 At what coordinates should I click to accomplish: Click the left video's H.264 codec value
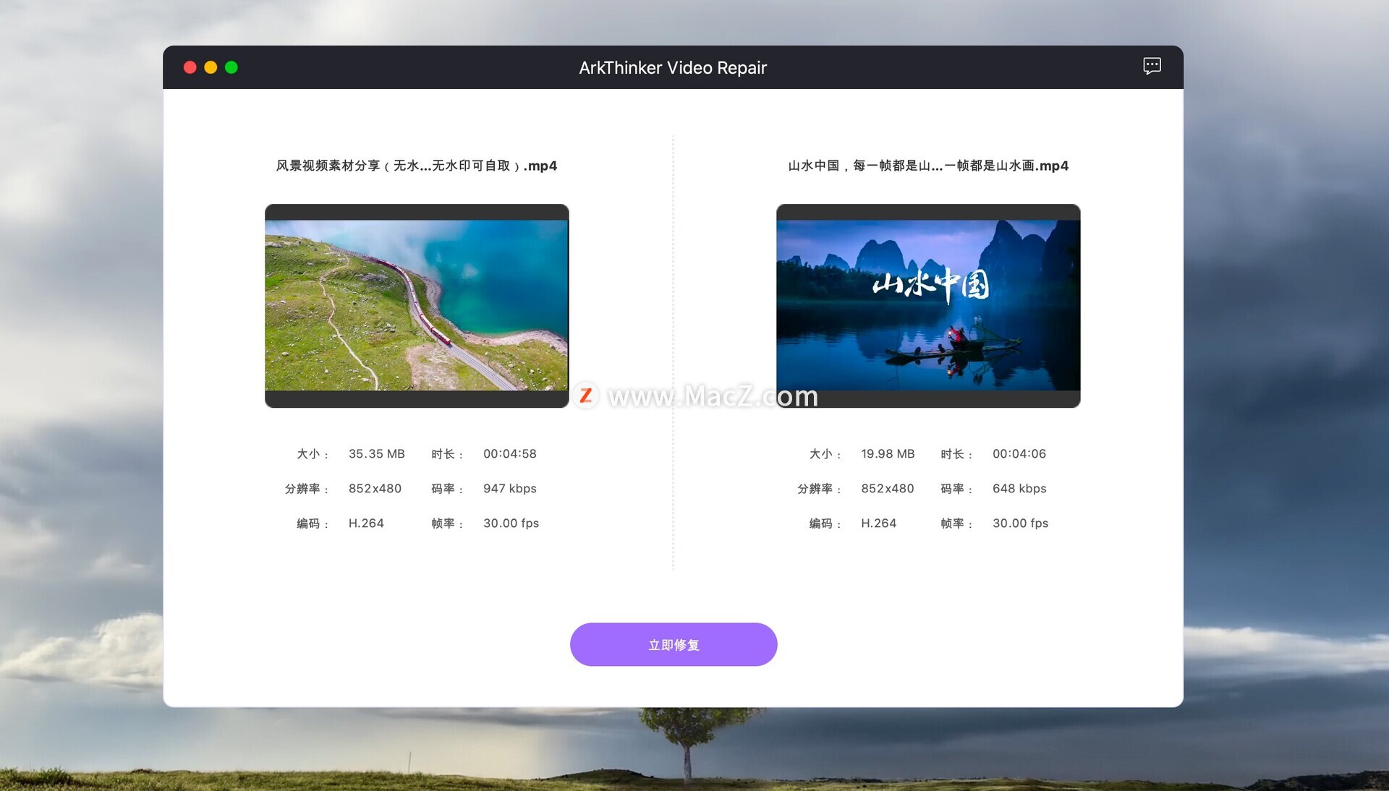pos(366,523)
